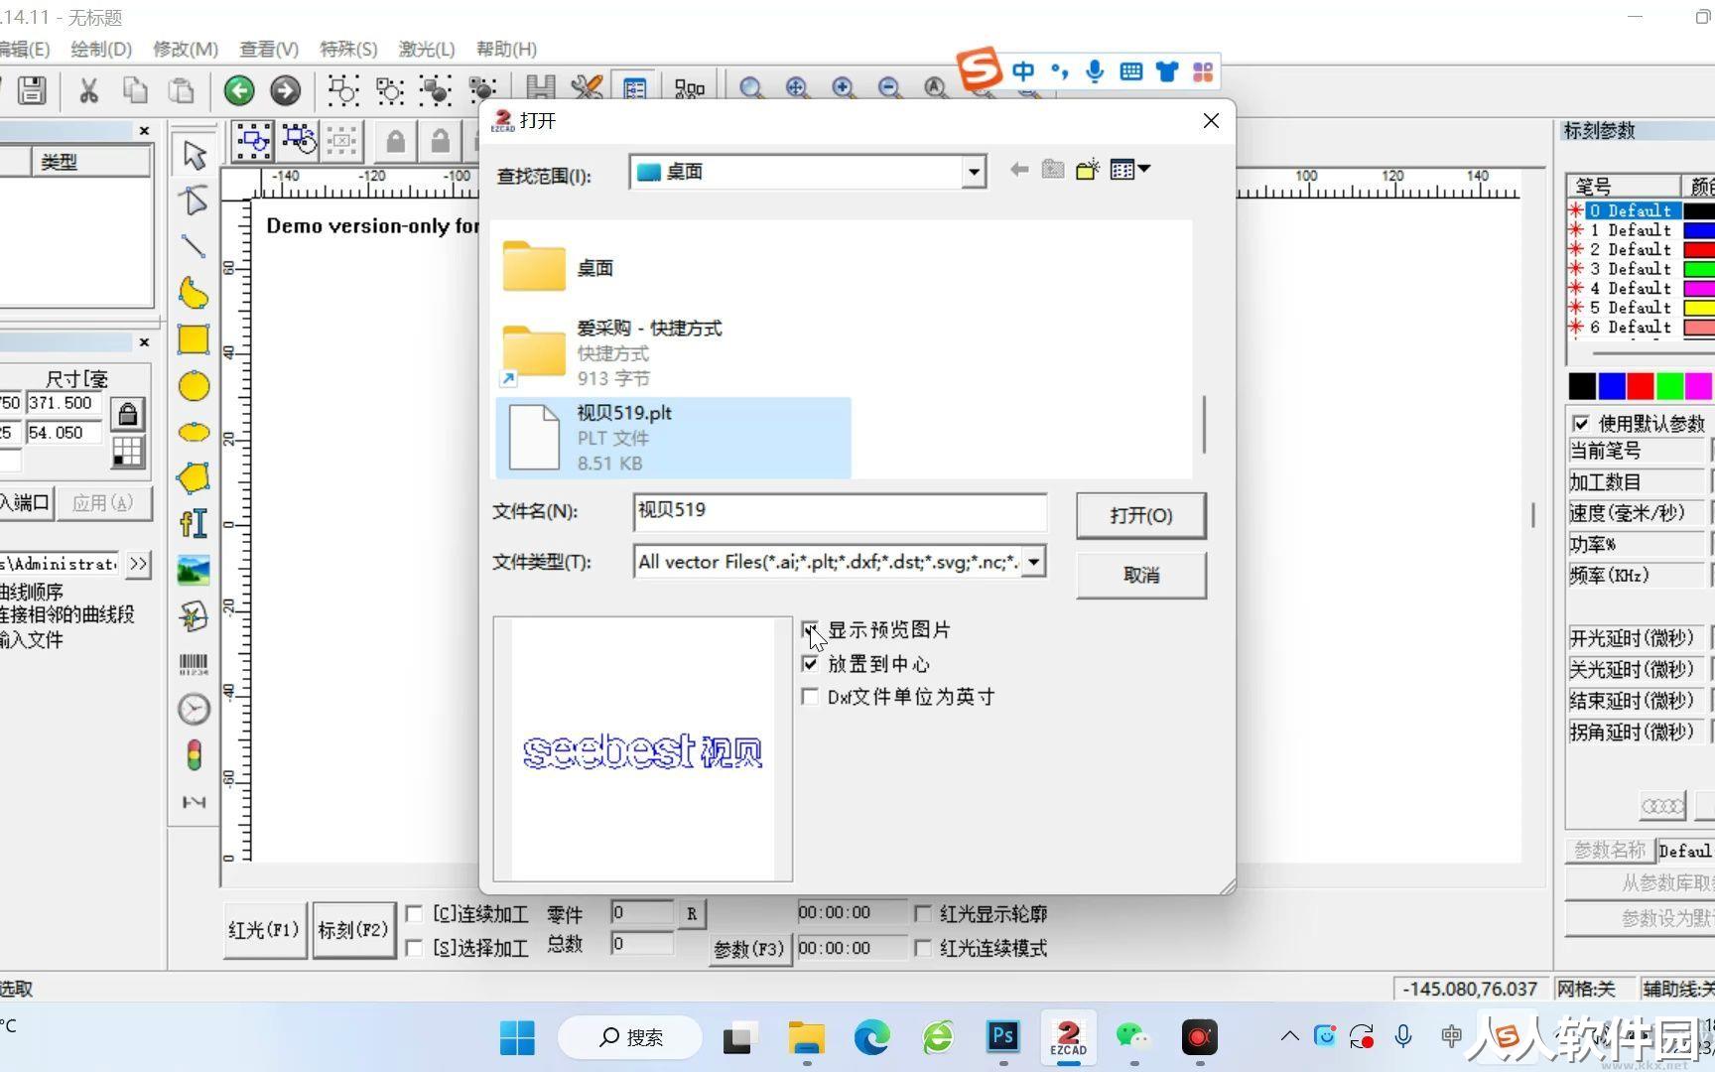Screen dimensions: 1715x1072
Task: Click the 文件名 input field
Action: coord(840,511)
